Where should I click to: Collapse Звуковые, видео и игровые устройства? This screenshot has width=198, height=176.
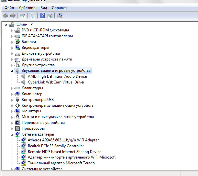pyautogui.click(x=12, y=71)
